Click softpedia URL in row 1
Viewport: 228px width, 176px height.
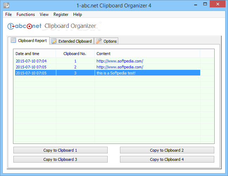click(x=120, y=61)
